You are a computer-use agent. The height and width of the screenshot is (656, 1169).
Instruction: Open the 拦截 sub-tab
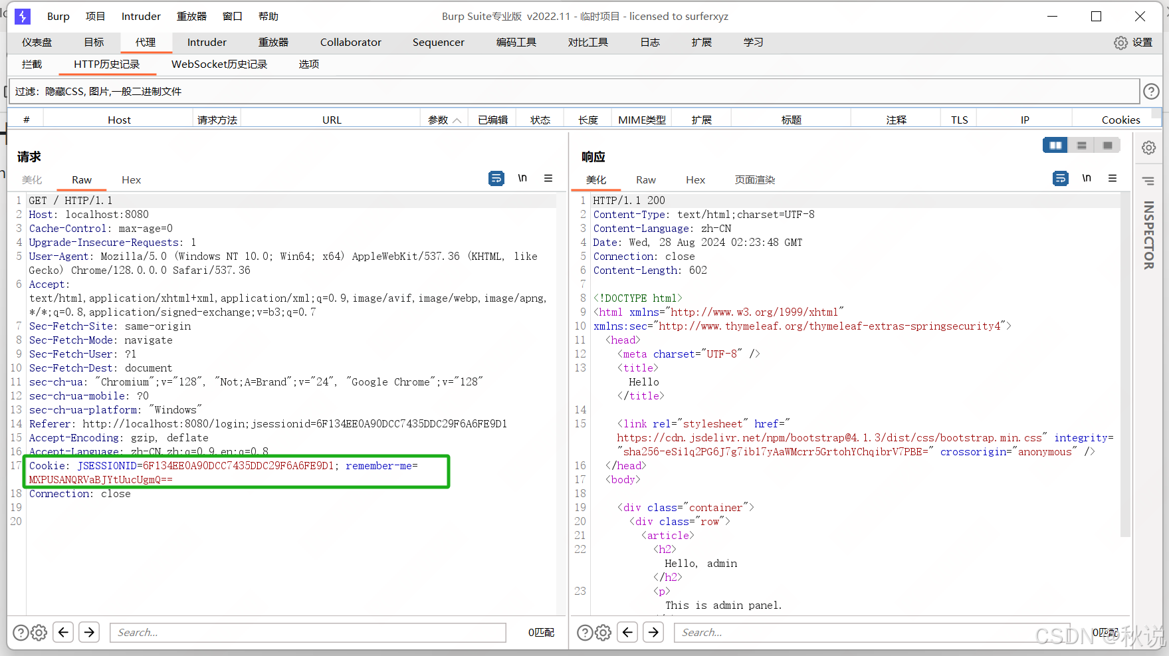click(32, 64)
